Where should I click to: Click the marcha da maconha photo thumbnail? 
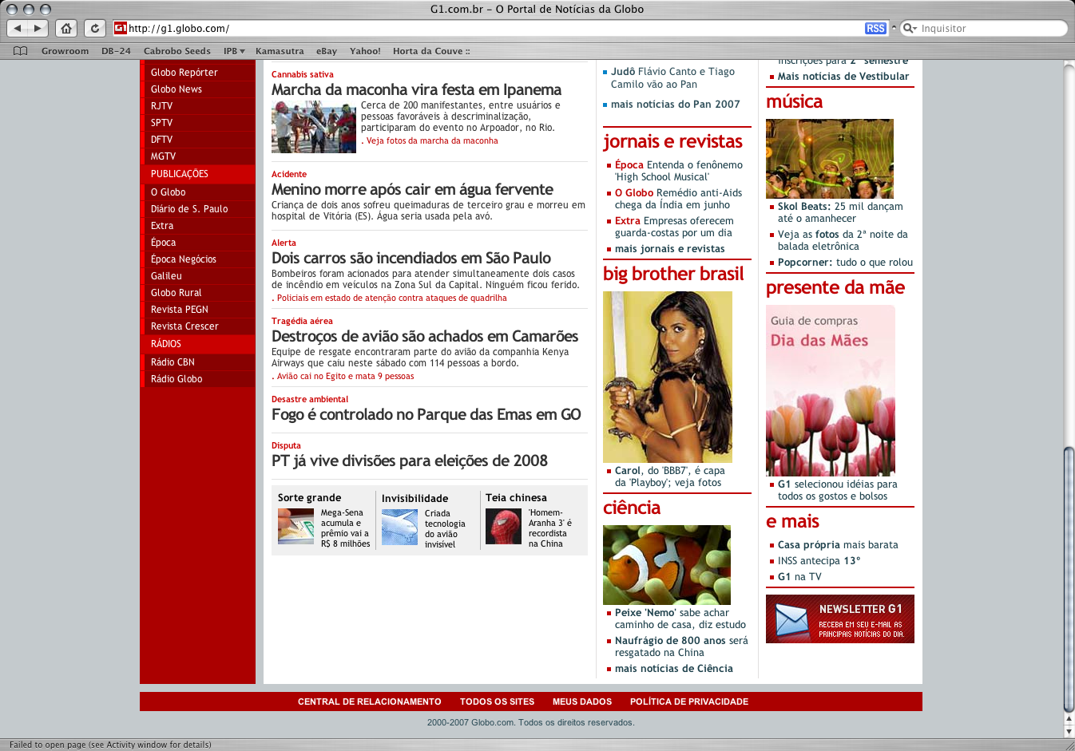(314, 127)
